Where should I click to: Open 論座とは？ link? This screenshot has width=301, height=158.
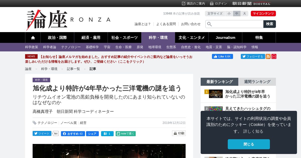pyautogui.click(x=143, y=24)
